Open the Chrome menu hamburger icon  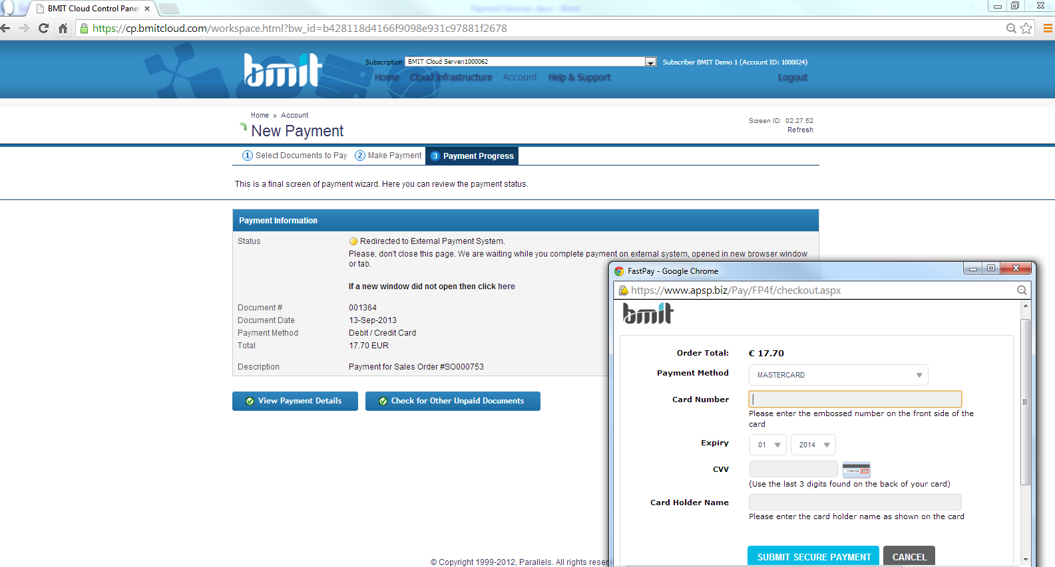(1048, 28)
